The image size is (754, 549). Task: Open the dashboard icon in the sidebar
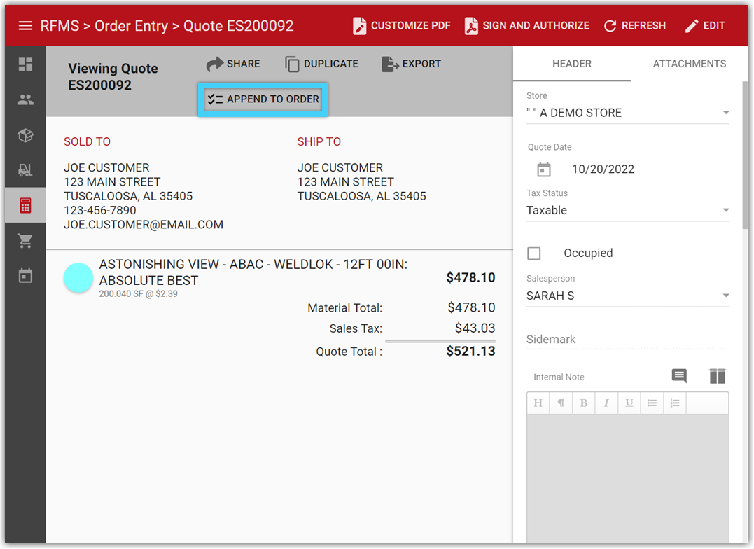(25, 64)
